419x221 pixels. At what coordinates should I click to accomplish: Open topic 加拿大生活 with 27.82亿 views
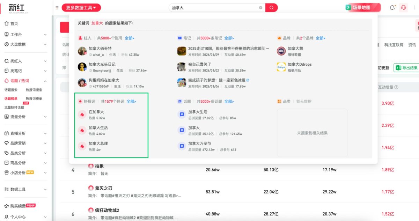tap(198, 112)
